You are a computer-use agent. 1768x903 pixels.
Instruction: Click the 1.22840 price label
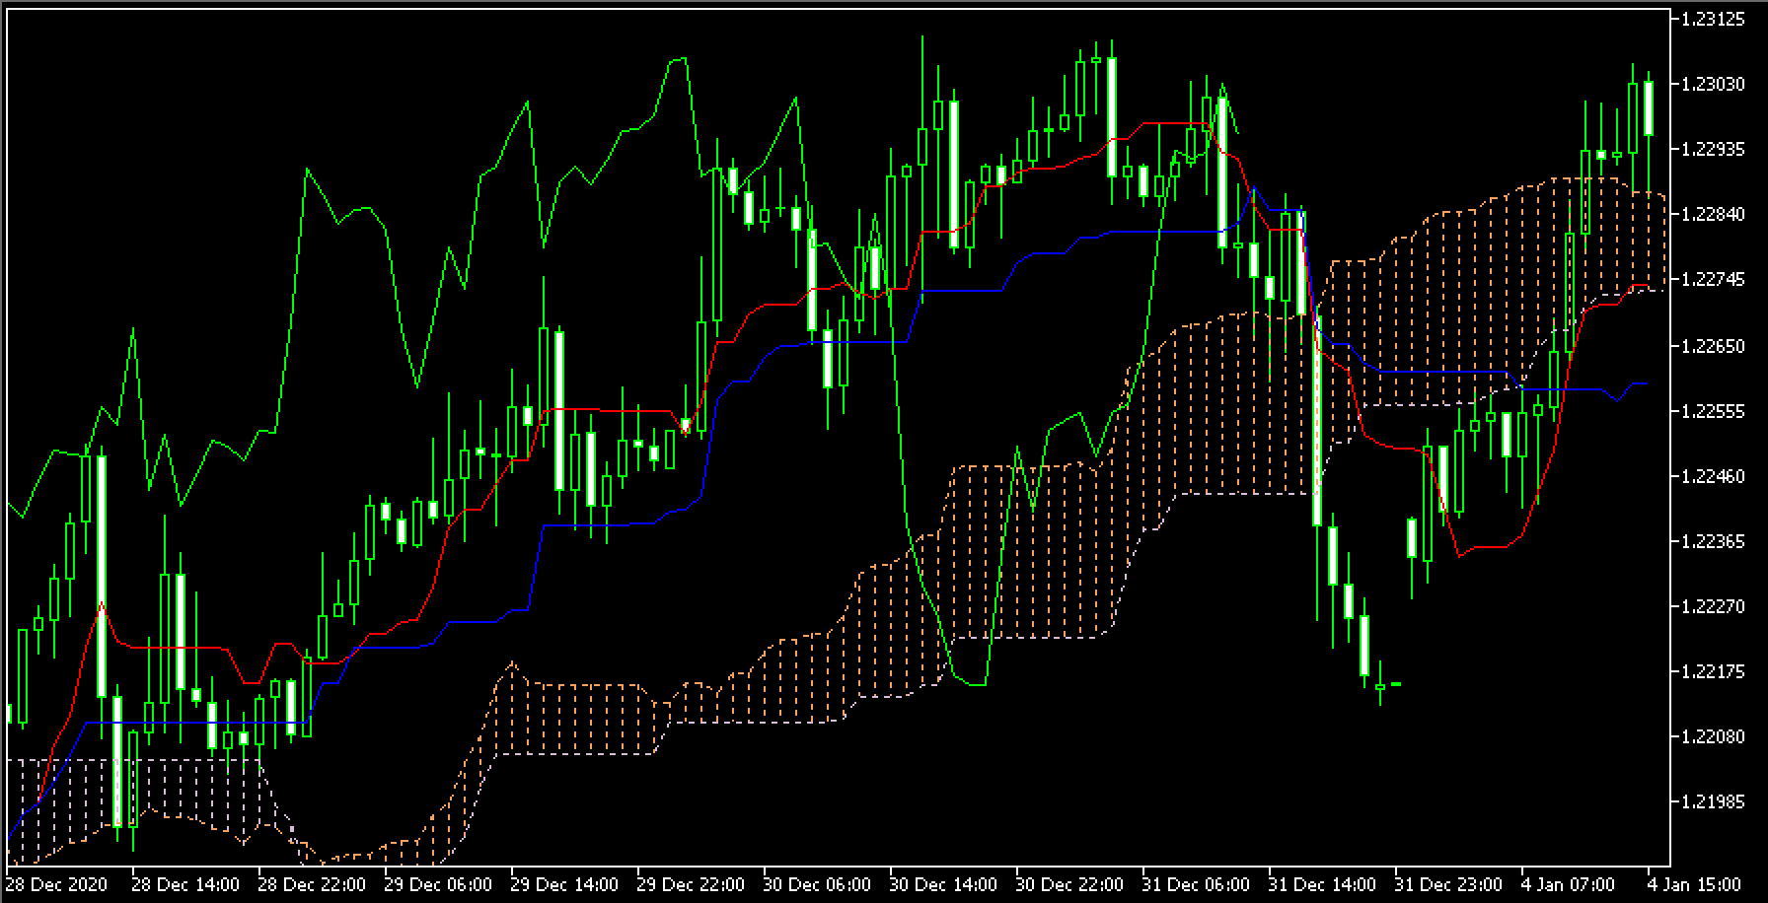[1712, 215]
